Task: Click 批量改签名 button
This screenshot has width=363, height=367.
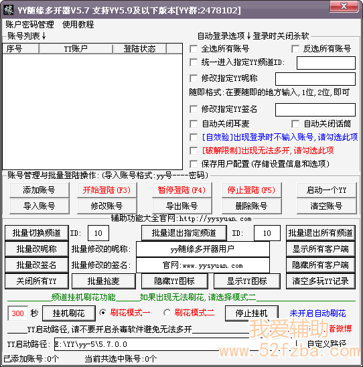Action: point(37,265)
